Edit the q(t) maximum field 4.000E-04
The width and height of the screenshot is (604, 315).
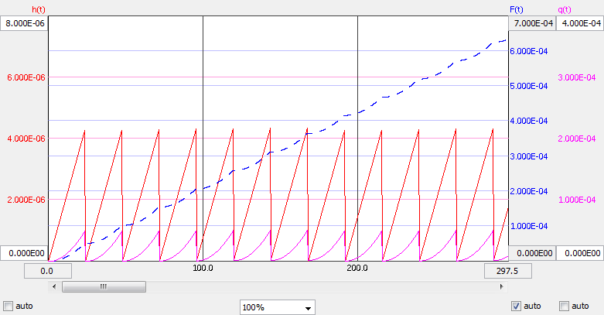(580, 23)
